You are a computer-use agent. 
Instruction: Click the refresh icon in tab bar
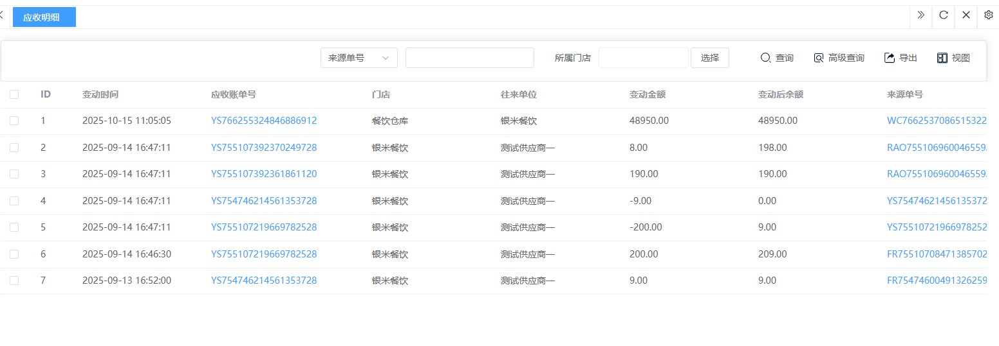click(943, 15)
